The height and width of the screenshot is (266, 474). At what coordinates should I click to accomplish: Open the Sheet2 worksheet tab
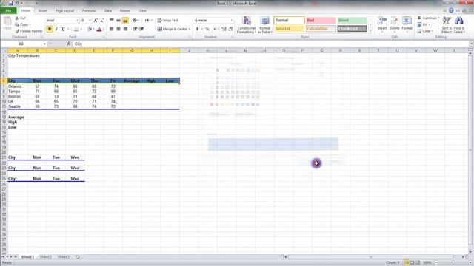(x=46, y=257)
